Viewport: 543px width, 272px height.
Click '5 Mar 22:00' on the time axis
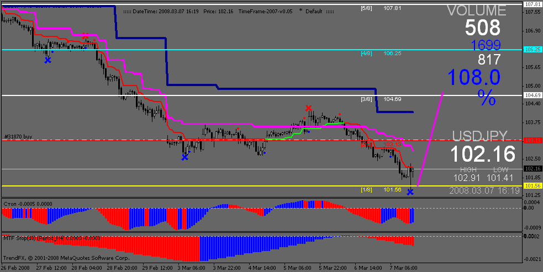(x=333, y=268)
